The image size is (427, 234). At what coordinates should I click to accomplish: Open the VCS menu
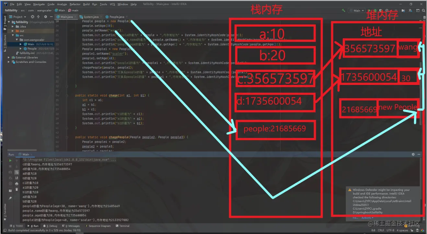(x=112, y=4)
